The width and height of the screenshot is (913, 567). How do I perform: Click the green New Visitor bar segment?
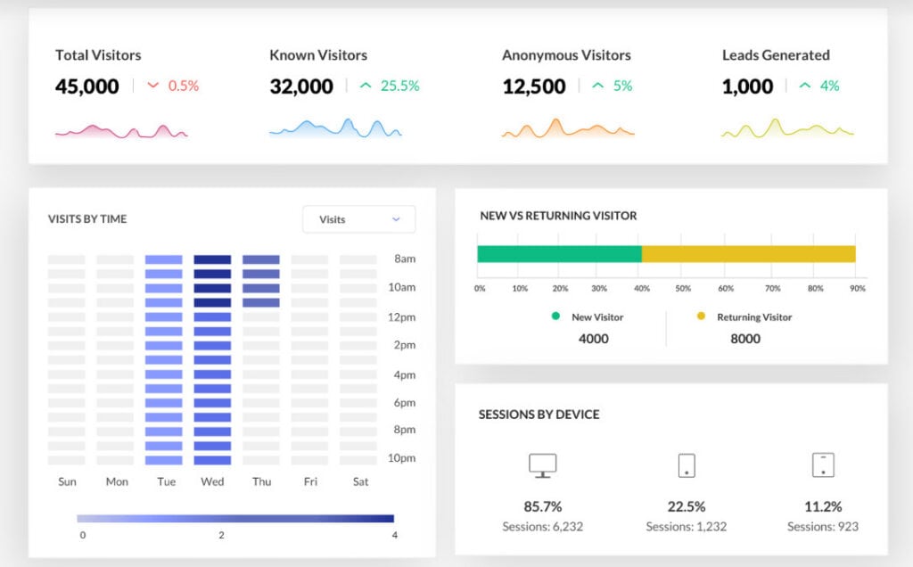(559, 254)
